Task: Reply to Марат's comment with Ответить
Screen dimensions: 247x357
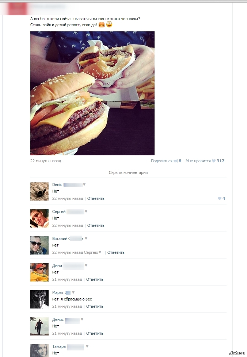Action: coord(95,306)
